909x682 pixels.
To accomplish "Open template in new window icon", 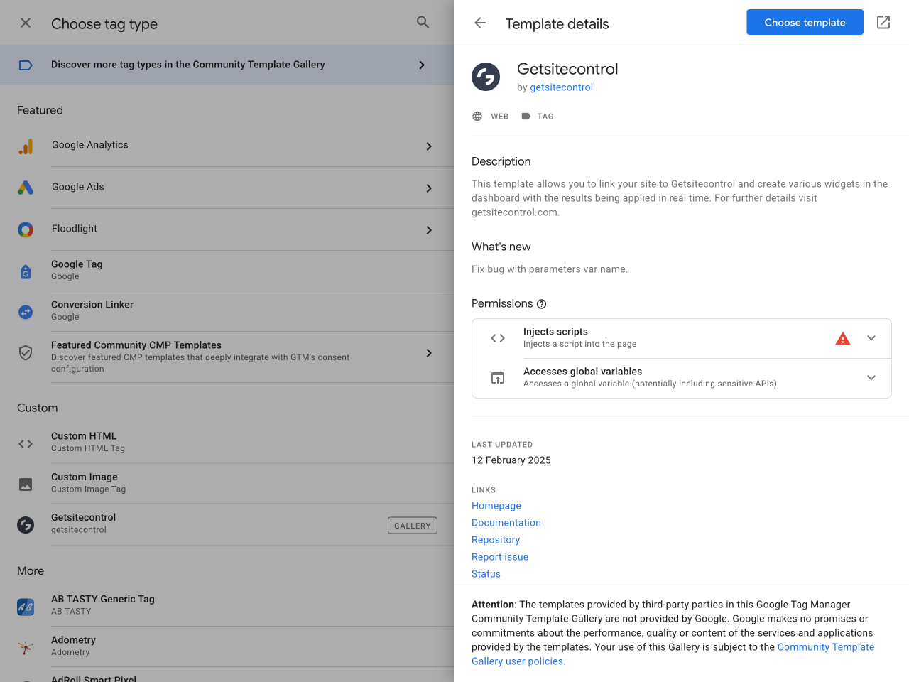I will [883, 23].
